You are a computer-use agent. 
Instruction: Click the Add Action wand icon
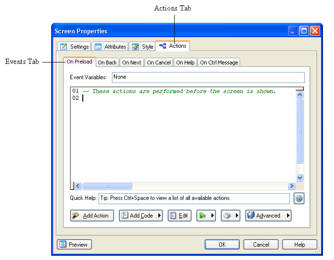75,215
